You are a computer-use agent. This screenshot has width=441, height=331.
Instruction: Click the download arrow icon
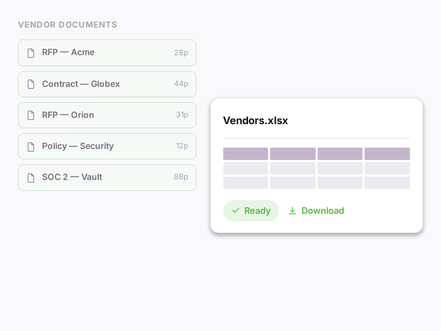(x=292, y=210)
